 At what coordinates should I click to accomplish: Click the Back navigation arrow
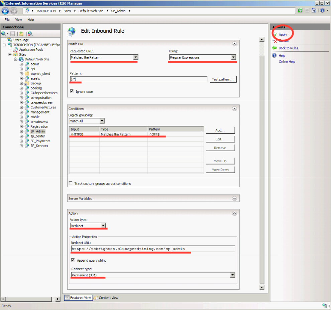click(5, 11)
